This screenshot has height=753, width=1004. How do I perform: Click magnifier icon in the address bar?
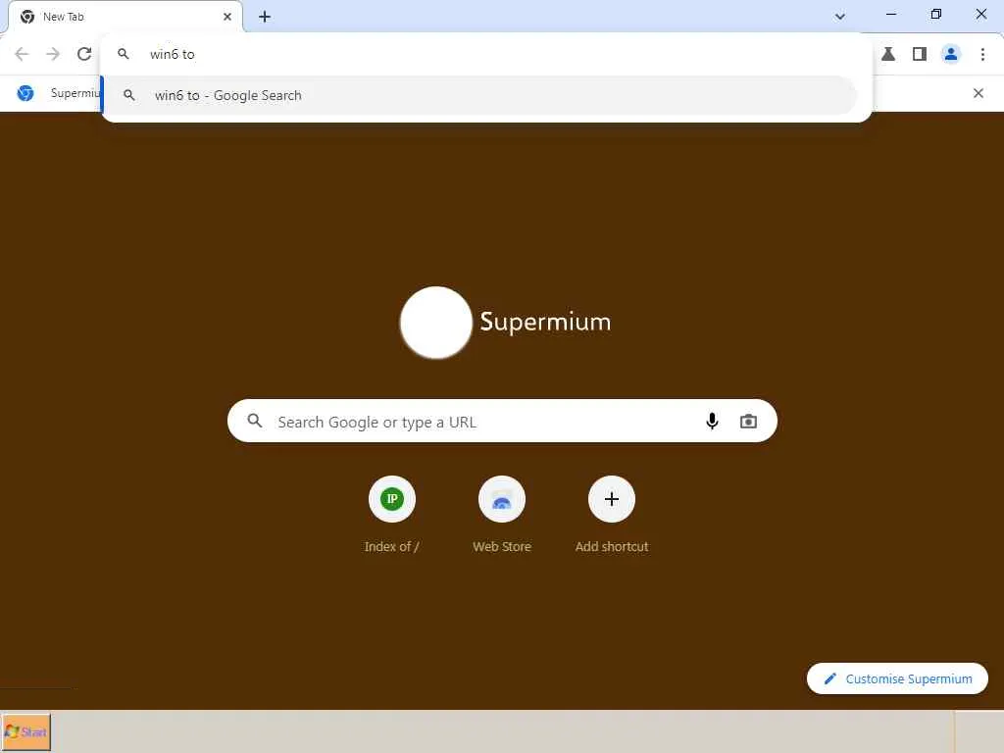pyautogui.click(x=124, y=55)
